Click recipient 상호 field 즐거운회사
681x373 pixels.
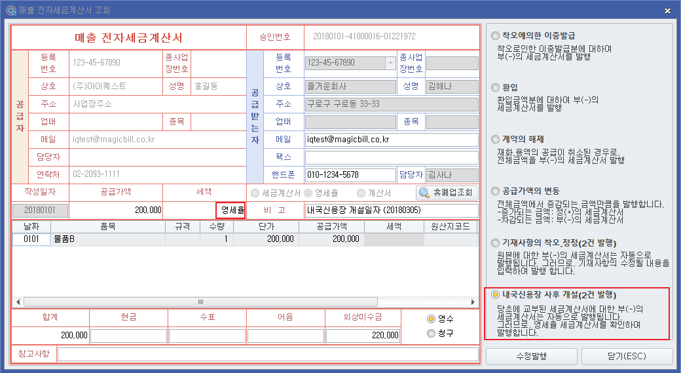coord(350,87)
